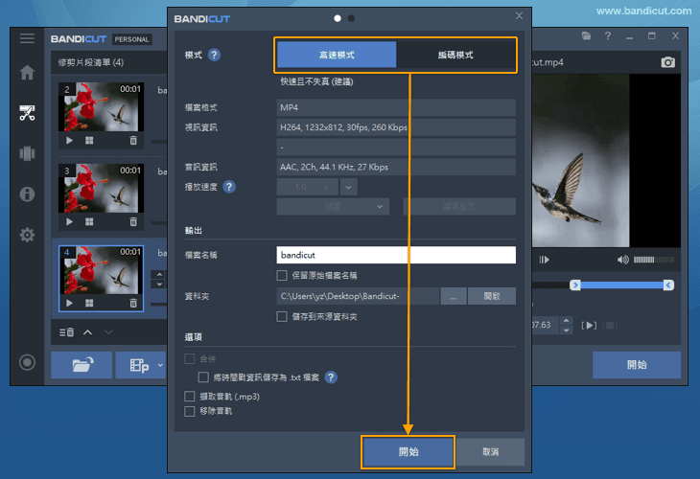The height and width of the screenshot is (479, 700).
Task: Switch to 編碼模式 tab
Action: coord(455,55)
